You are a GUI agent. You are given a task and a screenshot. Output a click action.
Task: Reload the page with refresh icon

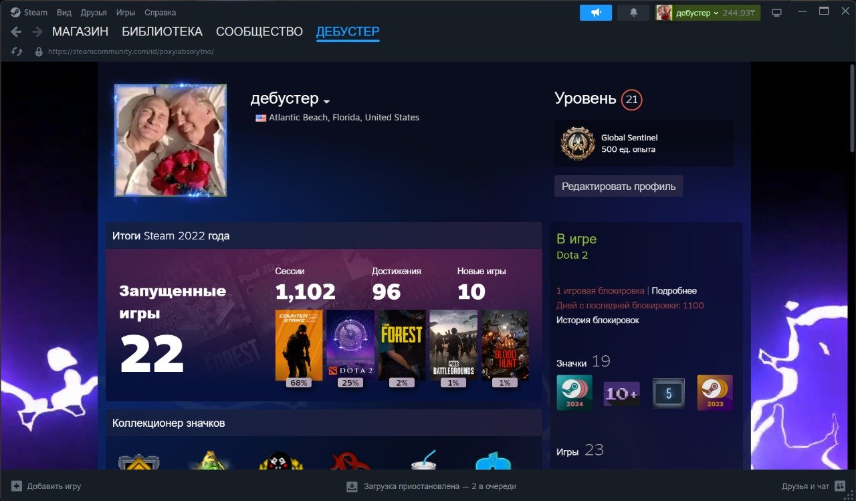pos(17,52)
